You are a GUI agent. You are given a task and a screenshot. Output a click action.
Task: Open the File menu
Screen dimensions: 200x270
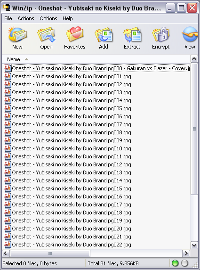(x=8, y=18)
